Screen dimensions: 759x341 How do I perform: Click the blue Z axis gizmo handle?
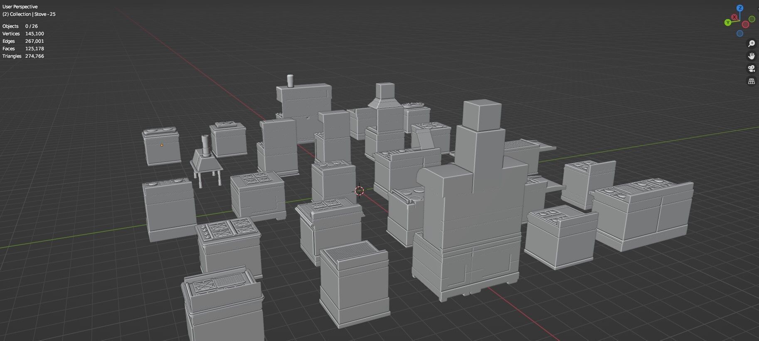740,8
